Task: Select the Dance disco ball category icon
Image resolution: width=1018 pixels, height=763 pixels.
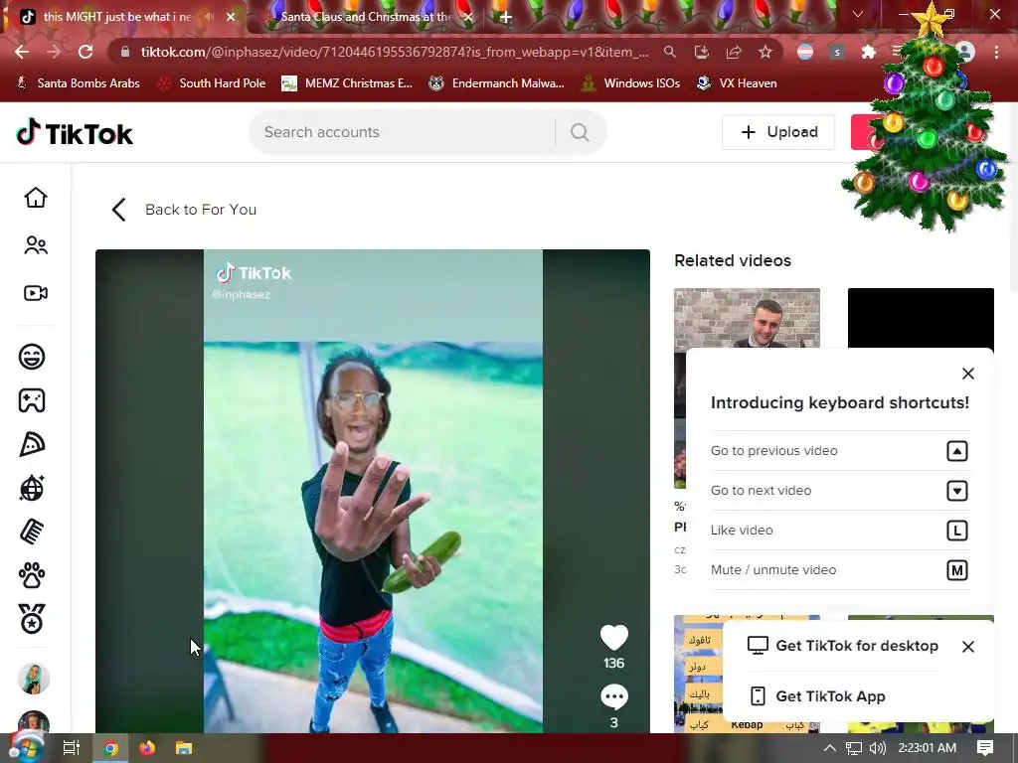Action: 32,488
